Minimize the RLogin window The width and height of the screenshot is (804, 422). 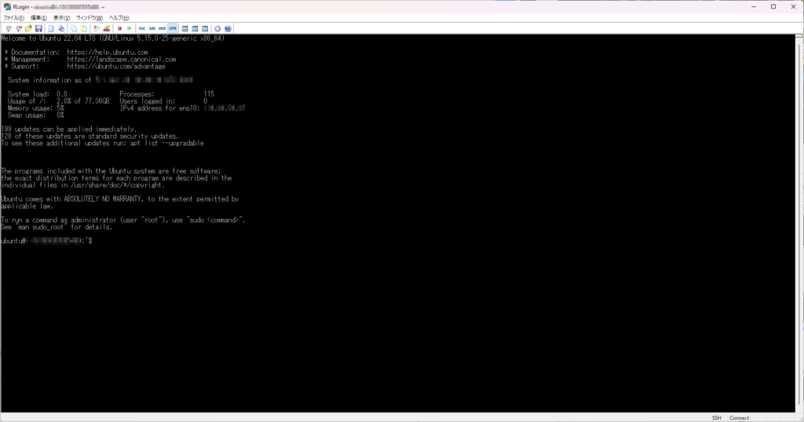[x=754, y=6]
